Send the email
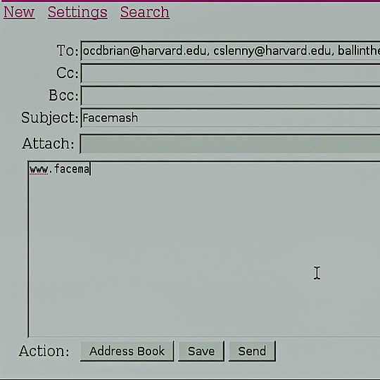380x380 pixels. point(252,351)
